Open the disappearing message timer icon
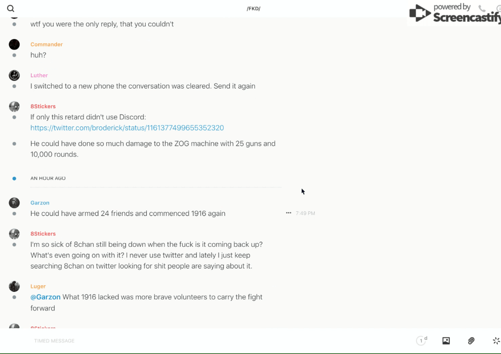501x354 pixels. [421, 341]
